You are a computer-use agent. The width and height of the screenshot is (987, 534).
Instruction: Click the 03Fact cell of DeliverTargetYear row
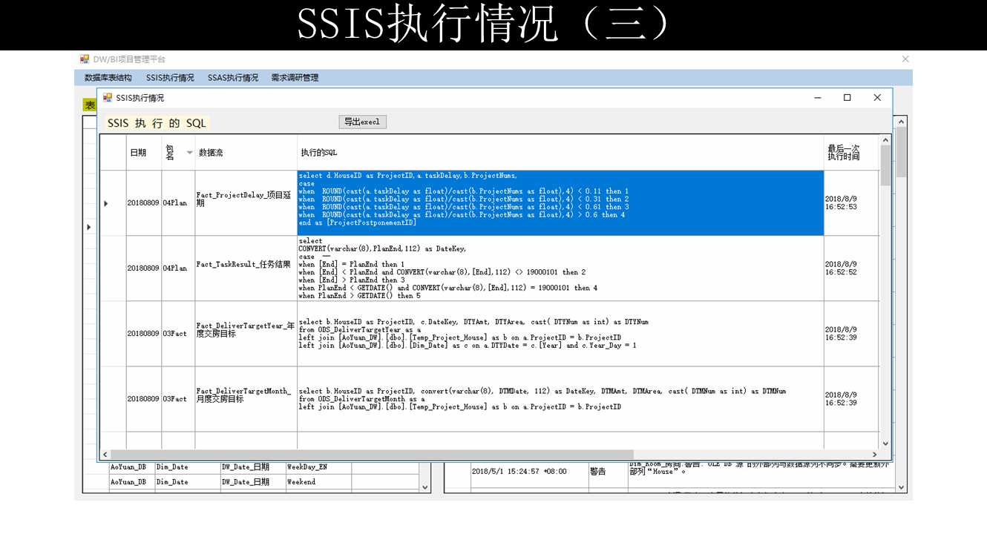point(178,334)
